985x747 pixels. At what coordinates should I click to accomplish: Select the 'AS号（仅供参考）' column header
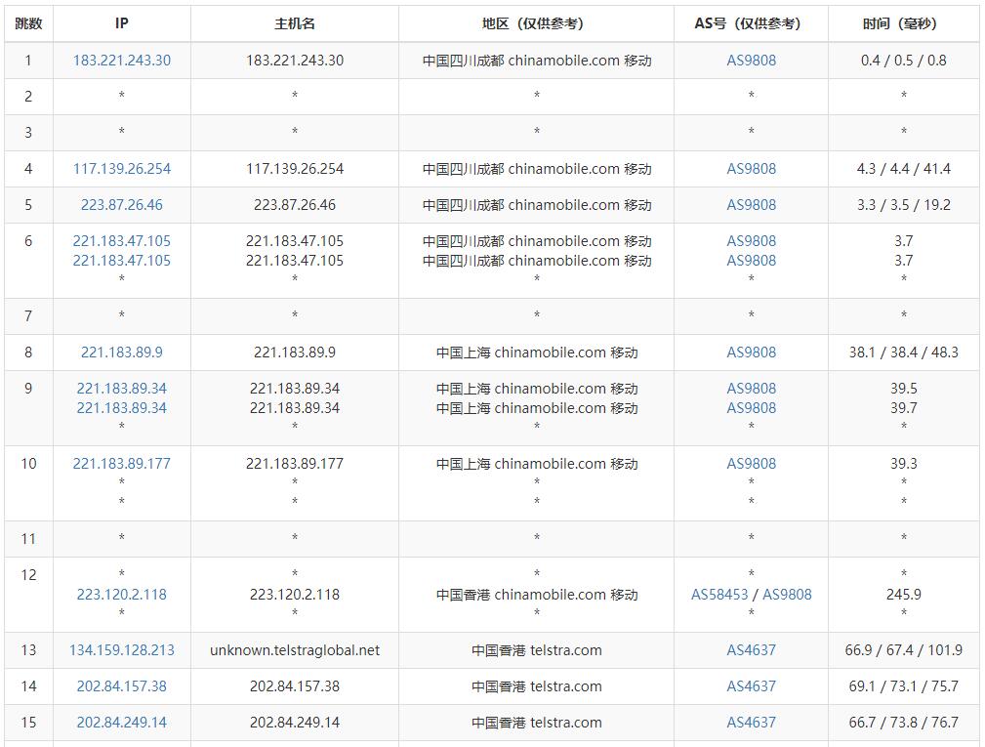(x=752, y=23)
